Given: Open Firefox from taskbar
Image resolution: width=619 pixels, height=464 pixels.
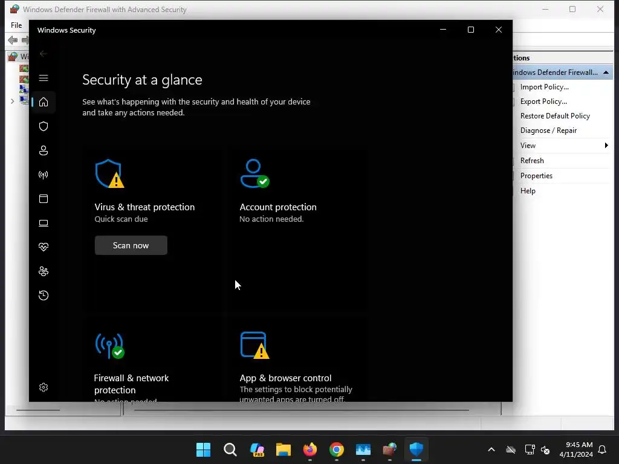Looking at the screenshot, I should point(310,449).
